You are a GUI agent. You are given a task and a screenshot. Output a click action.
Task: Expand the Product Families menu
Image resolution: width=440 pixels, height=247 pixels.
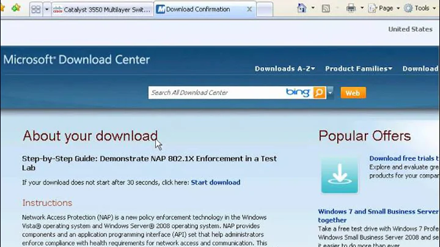click(x=359, y=68)
